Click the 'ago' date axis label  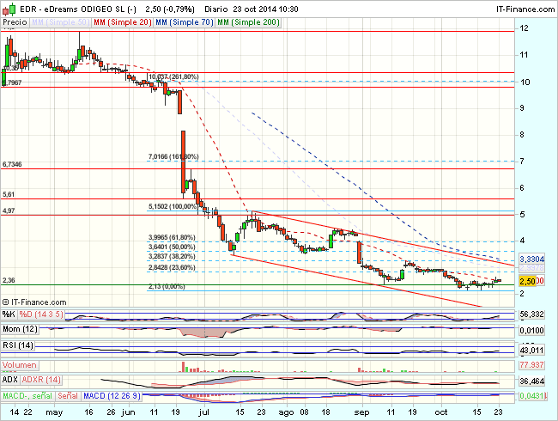[286, 412]
